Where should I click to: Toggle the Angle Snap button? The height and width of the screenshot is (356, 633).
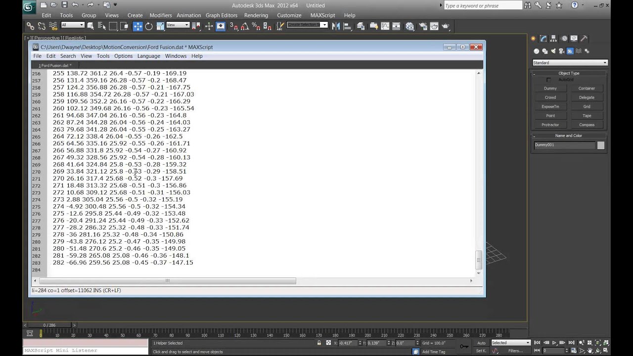[245, 26]
